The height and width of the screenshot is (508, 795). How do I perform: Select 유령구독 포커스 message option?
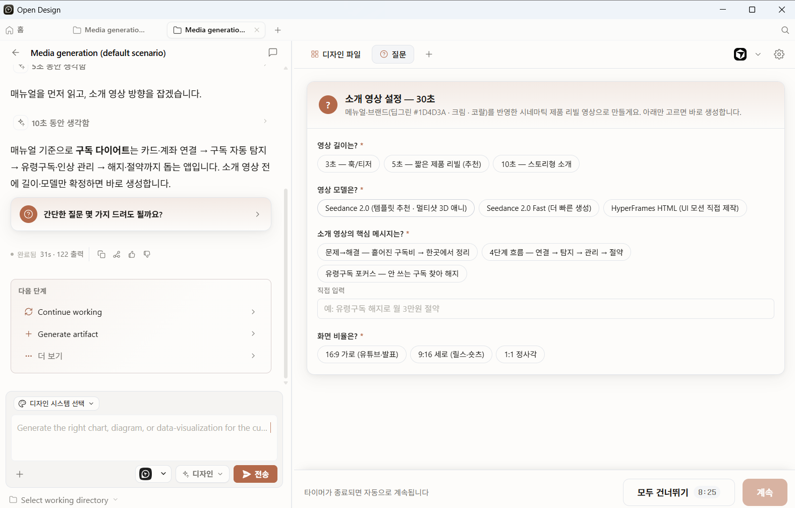click(x=392, y=273)
